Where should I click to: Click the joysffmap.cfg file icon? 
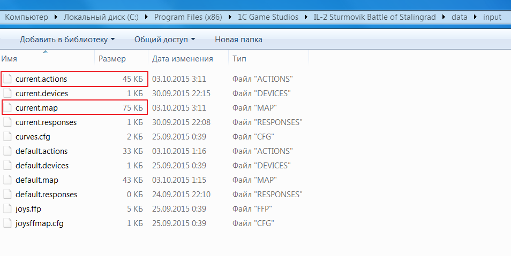coord(7,223)
